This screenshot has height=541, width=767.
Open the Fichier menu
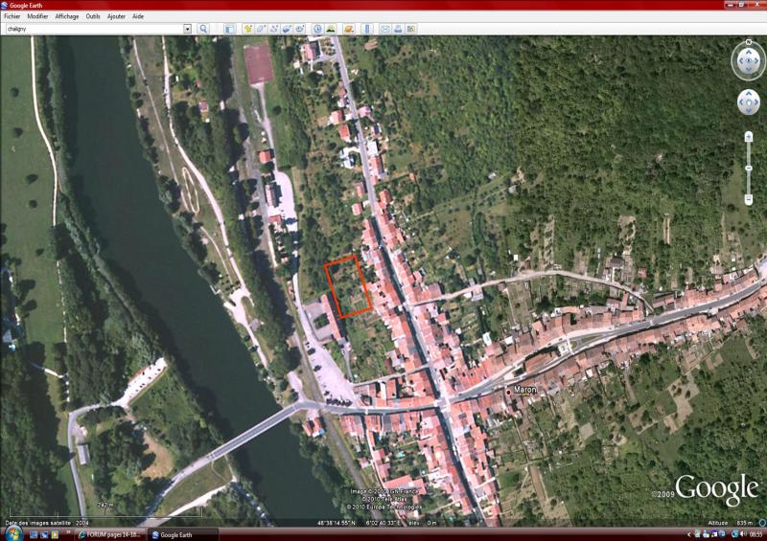12,16
